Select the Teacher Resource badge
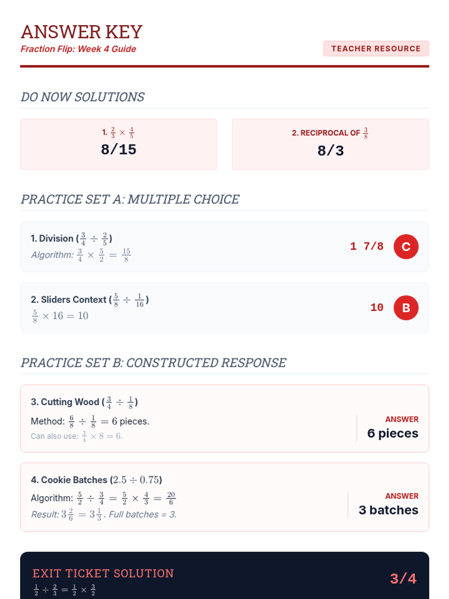 [x=376, y=49]
